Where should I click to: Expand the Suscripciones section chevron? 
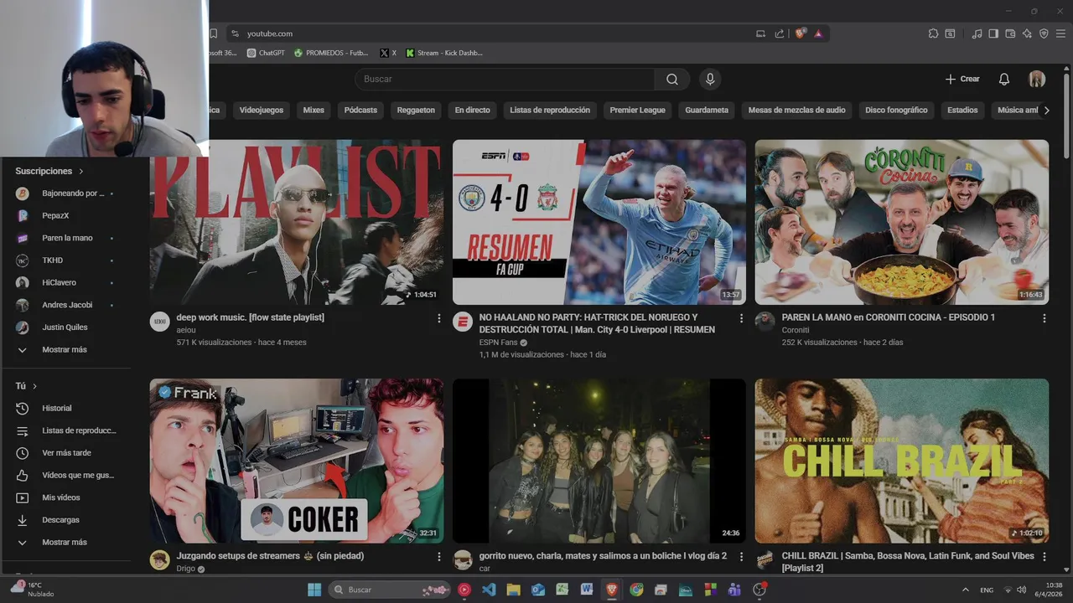[81, 171]
